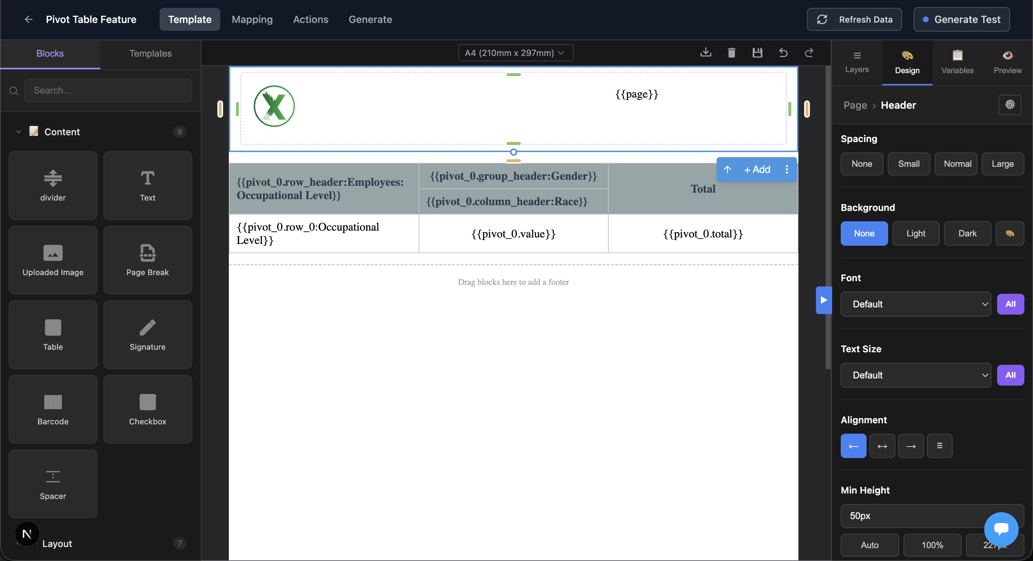The image size is (1033, 561).
Task: Select right alignment arrow
Action: coord(911,445)
